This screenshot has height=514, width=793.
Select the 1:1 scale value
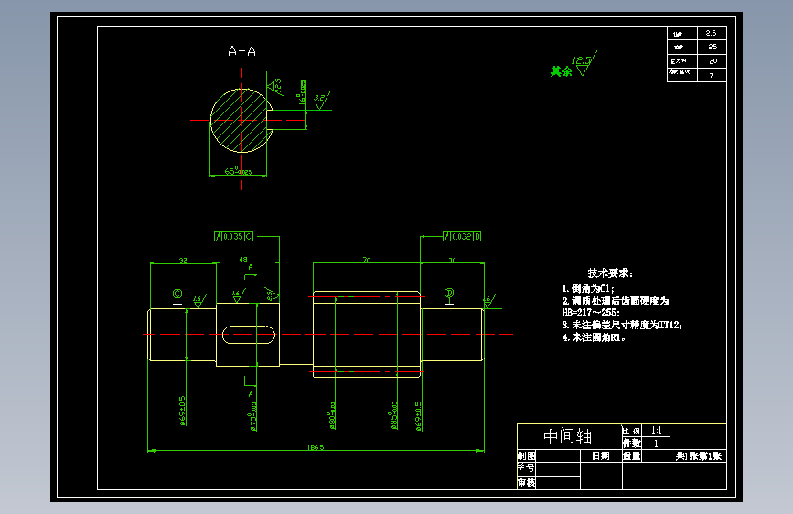pyautogui.click(x=657, y=431)
